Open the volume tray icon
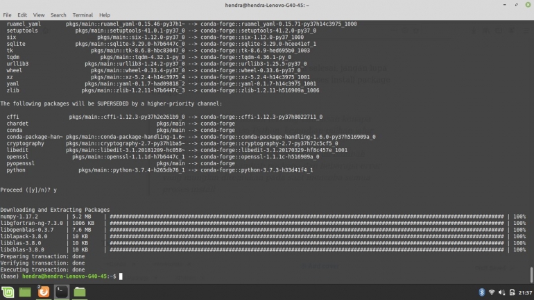 click(x=501, y=292)
